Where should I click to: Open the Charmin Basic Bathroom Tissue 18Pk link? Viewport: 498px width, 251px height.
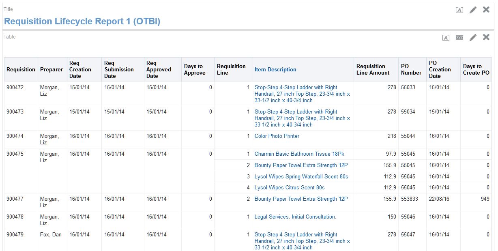[298, 154]
